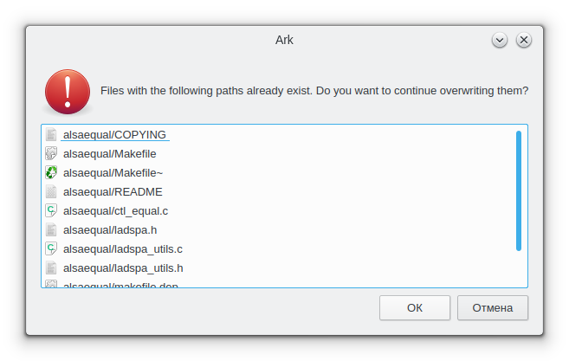Select the alsaequal/ctl_equal.c entry
Viewport: 569px width, 361px height.
coord(115,211)
